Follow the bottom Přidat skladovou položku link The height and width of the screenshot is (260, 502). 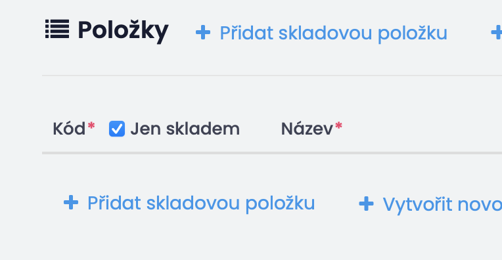tap(201, 204)
